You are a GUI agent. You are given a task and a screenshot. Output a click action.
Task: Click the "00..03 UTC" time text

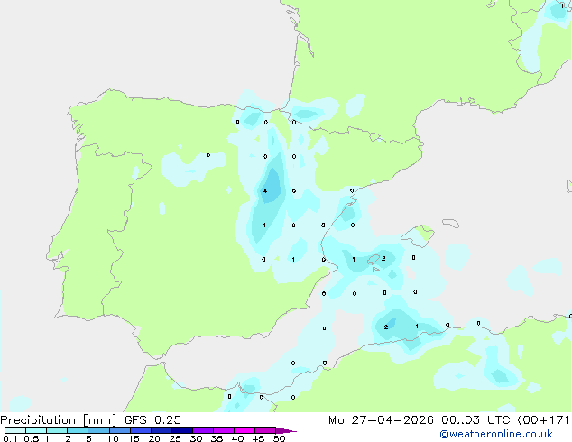tap(475, 420)
